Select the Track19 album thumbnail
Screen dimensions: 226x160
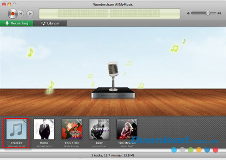click(17, 129)
